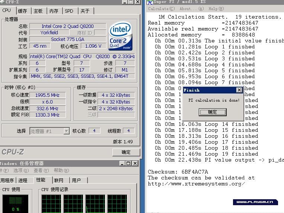284x213 pixels.
Task: Close the Finish dialog with X
Action: (x=239, y=90)
